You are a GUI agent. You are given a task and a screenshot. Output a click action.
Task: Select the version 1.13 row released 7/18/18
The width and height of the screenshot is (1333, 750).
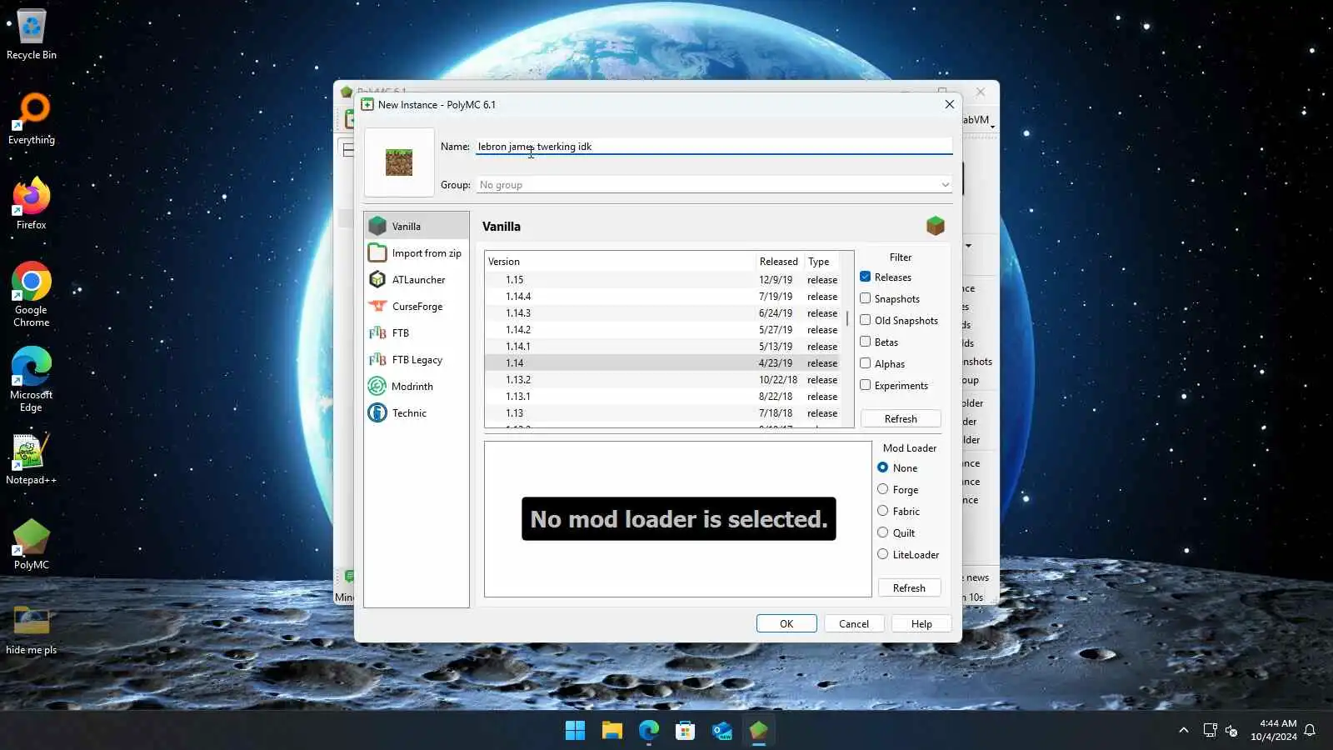(663, 413)
